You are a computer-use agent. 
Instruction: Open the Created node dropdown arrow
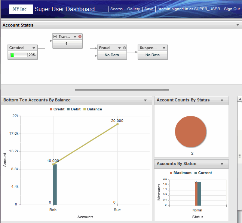tap(34, 48)
